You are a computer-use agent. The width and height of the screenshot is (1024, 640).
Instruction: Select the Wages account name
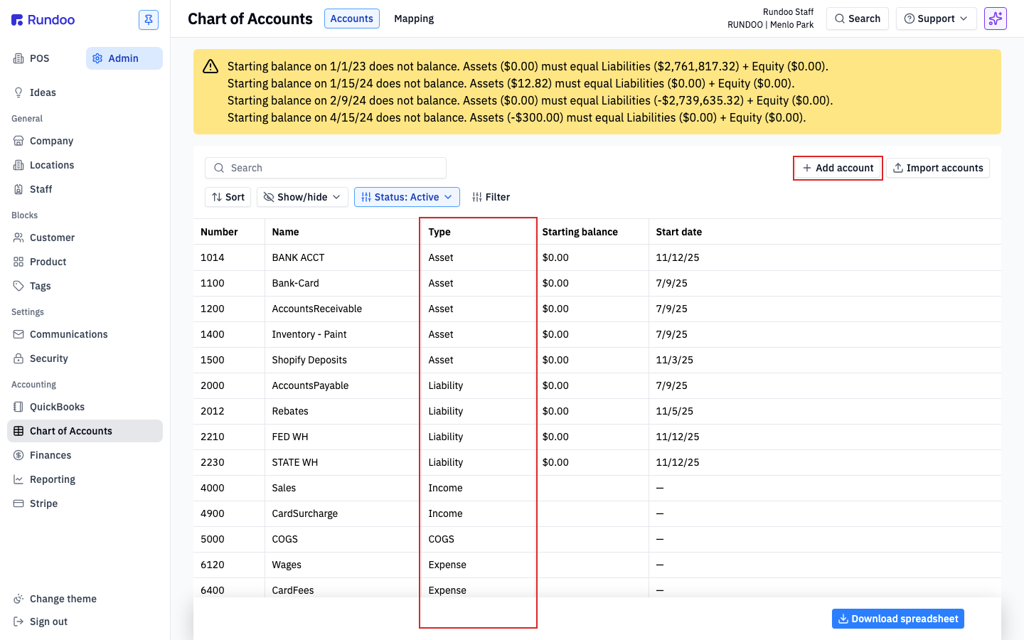287,565
